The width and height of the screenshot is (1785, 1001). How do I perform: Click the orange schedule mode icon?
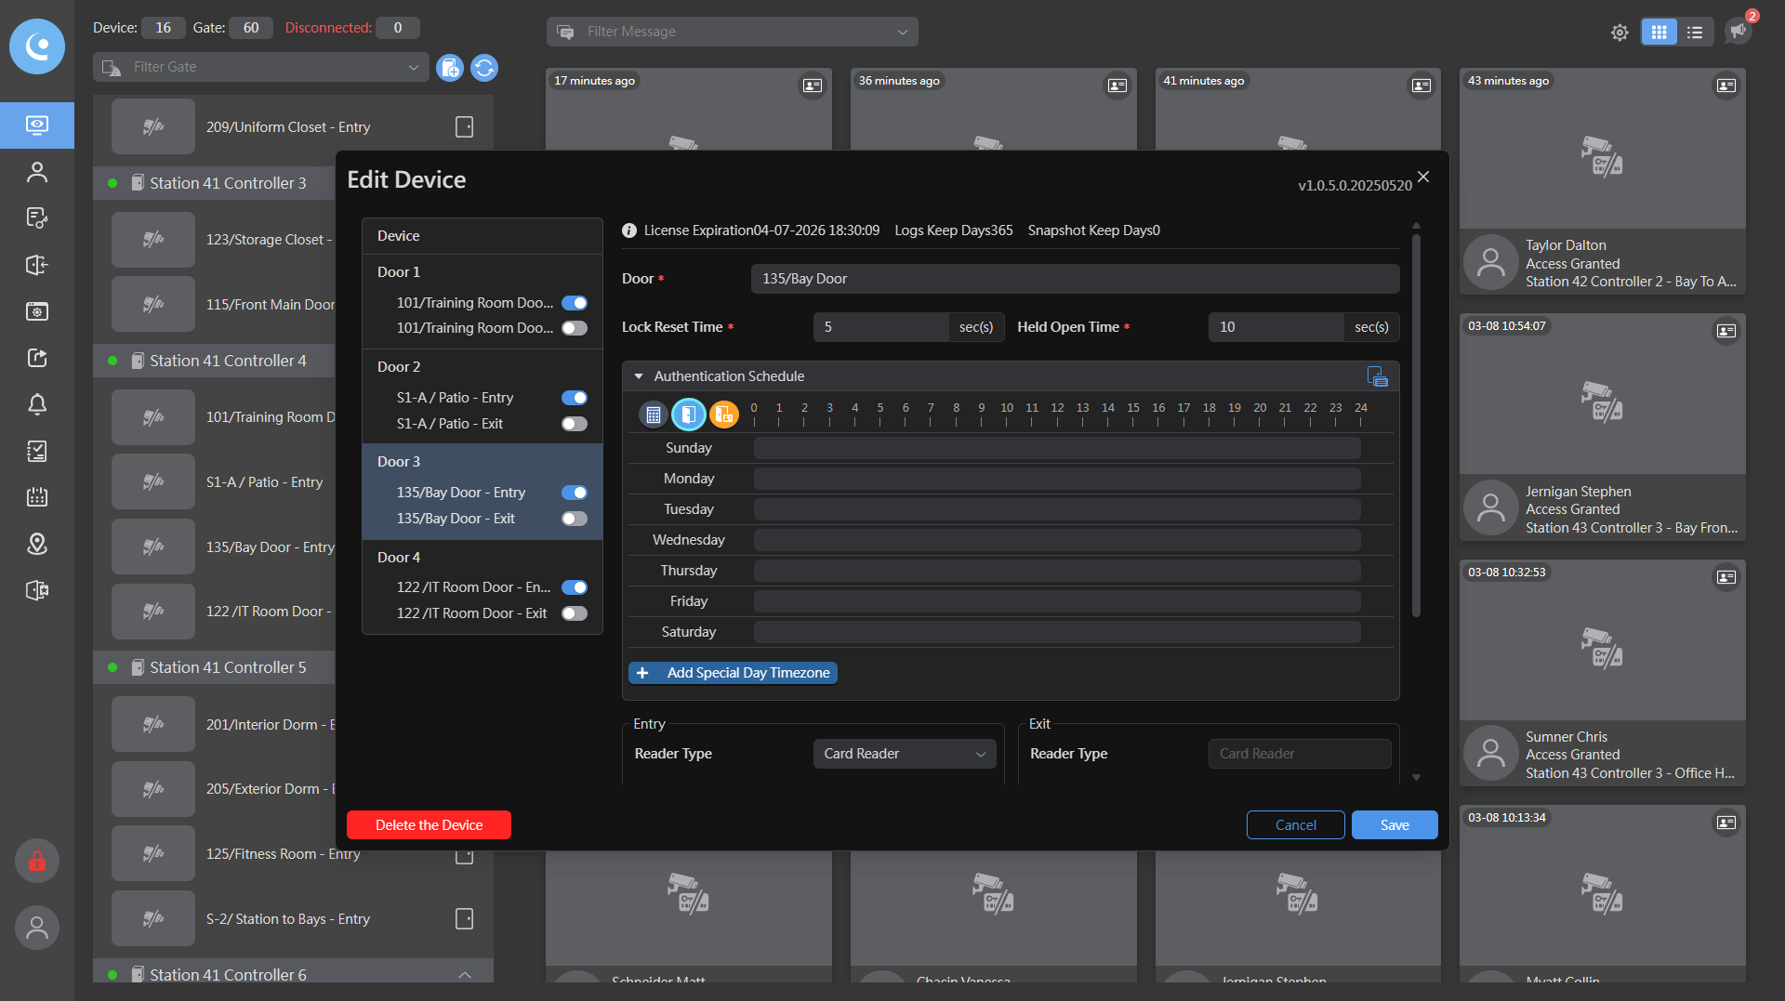pos(723,415)
